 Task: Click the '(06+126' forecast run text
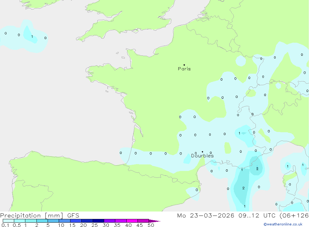[x=294, y=215]
